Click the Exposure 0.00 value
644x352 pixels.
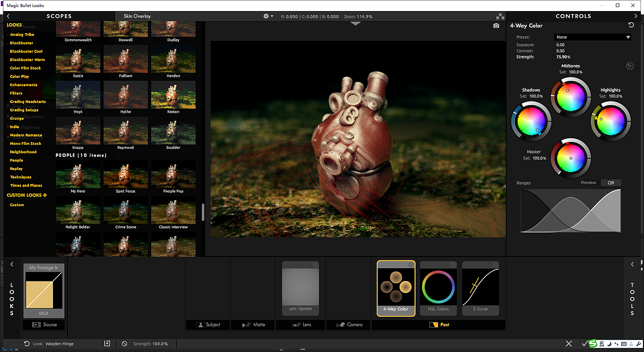point(560,45)
